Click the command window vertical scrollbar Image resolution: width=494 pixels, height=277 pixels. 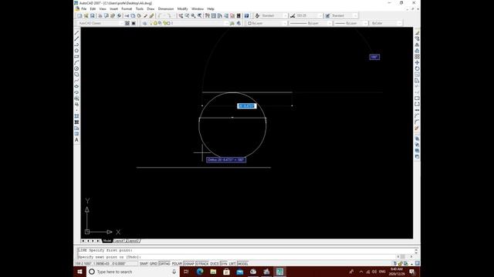(416, 252)
